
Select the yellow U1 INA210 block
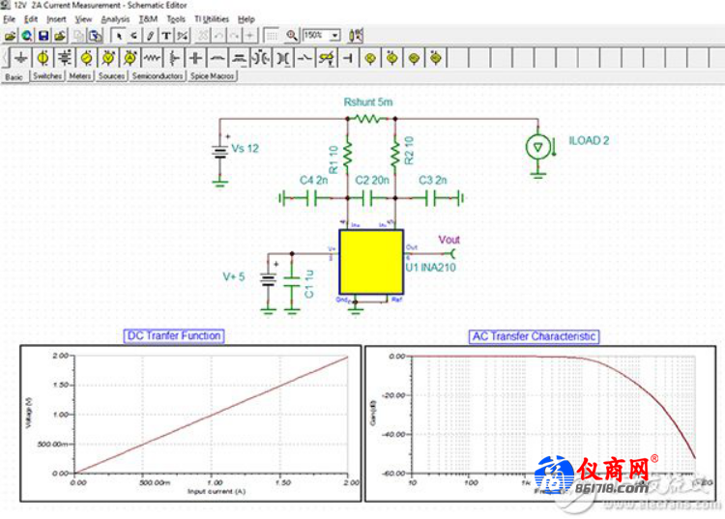[x=371, y=262]
